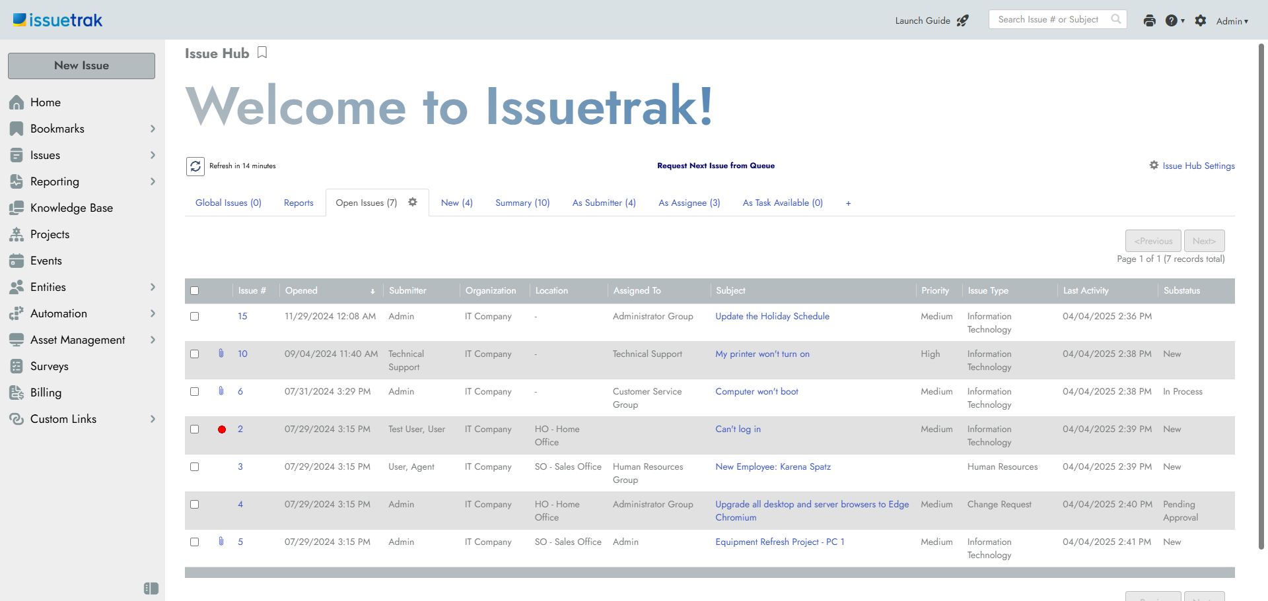This screenshot has height=601, width=1268.
Task: Tick the checkbox for issue 4
Action: point(194,504)
